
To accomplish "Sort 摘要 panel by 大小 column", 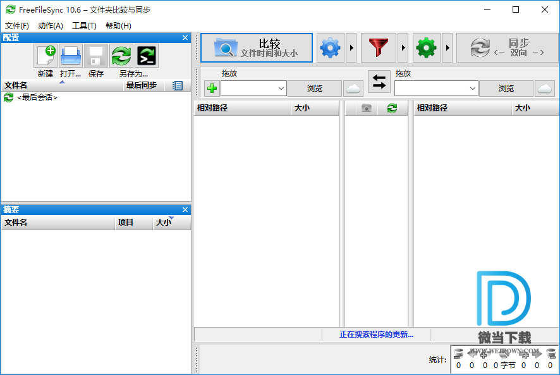I will point(171,223).
